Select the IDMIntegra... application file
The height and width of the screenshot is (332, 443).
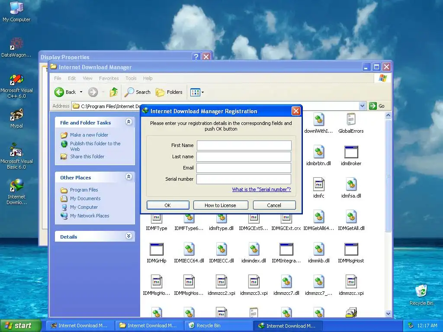pyautogui.click(x=286, y=253)
